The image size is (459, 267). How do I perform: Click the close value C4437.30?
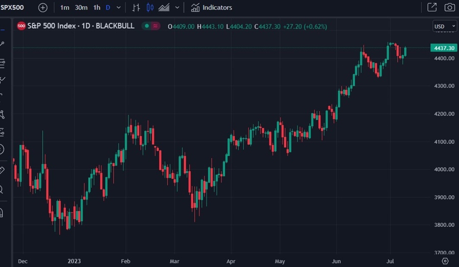pos(267,26)
